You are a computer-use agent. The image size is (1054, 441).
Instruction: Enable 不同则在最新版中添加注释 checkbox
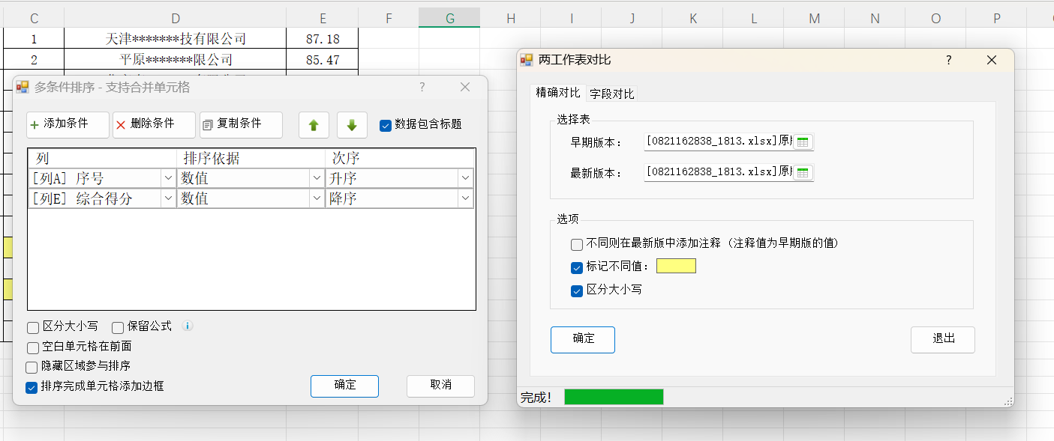tap(577, 244)
